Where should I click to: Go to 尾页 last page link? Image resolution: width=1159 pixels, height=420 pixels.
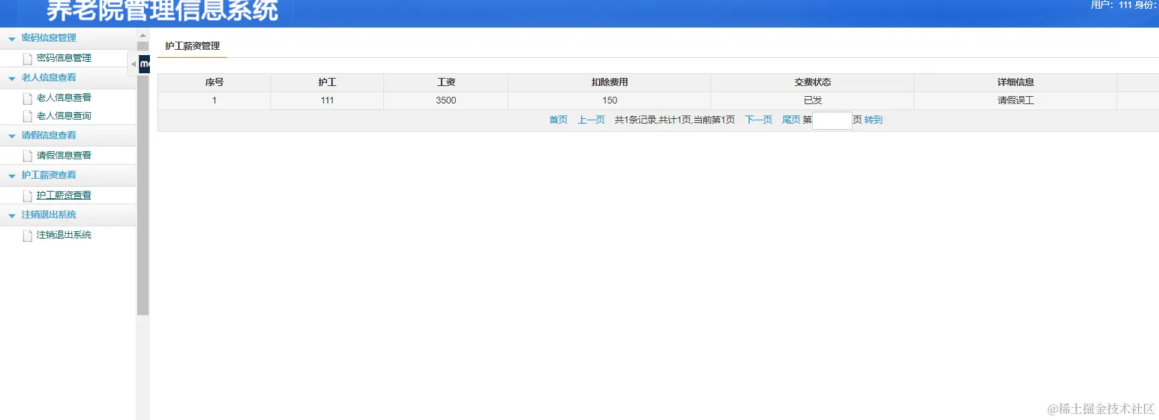coord(791,120)
